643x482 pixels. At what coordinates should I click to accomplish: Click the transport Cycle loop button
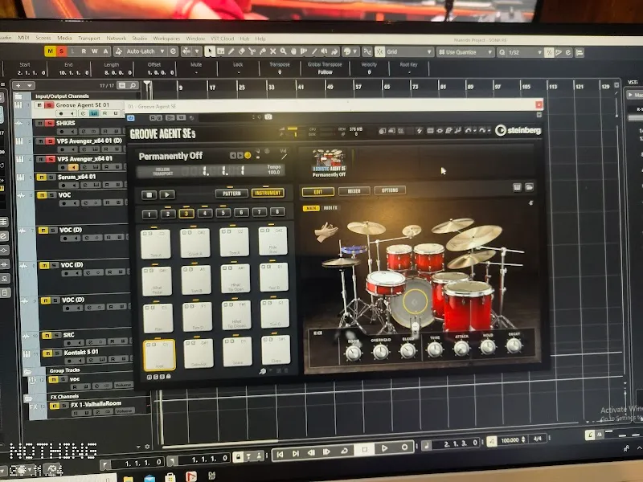click(345, 451)
